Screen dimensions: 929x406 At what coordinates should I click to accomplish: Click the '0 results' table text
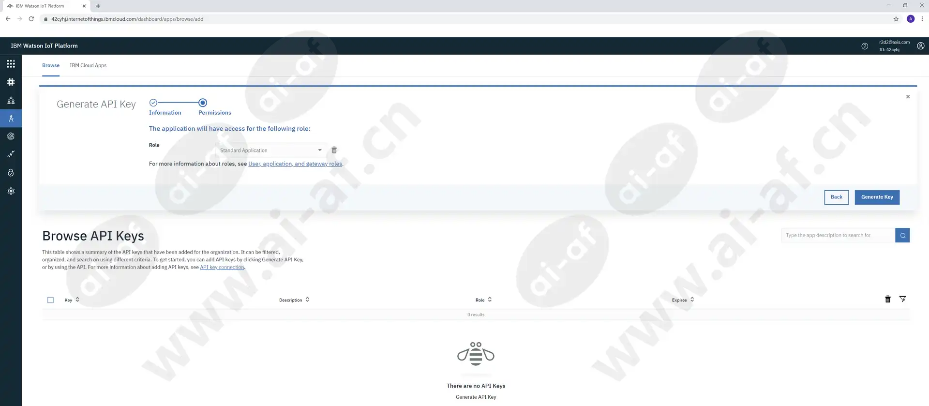476,315
